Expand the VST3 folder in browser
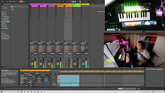This screenshot has height=93, width=165. [11, 10]
